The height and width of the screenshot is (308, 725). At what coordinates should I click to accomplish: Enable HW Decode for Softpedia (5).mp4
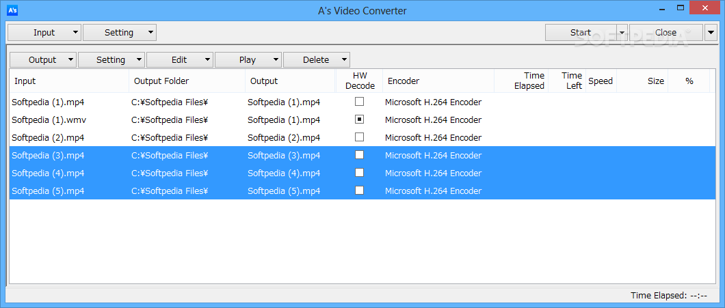[359, 191]
